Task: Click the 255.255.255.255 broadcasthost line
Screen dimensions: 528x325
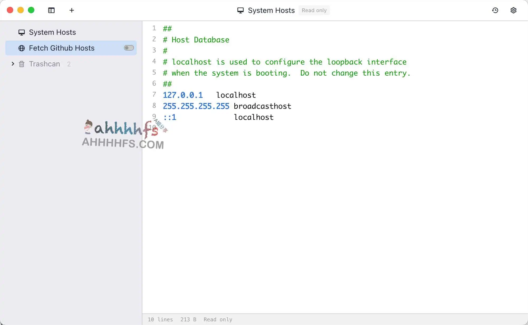Action: (227, 106)
